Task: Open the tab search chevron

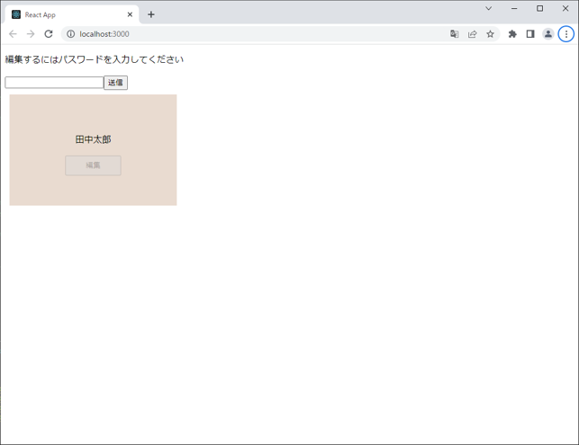Action: [489, 8]
